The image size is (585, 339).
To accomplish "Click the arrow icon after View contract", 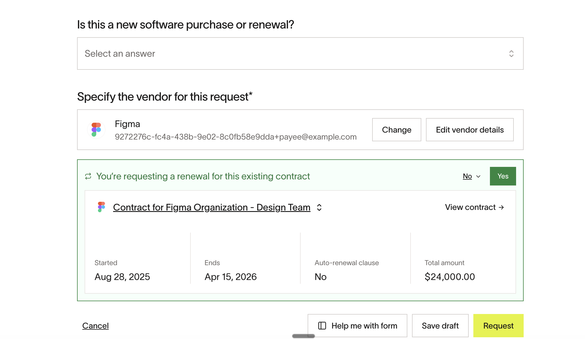I will tap(501, 207).
